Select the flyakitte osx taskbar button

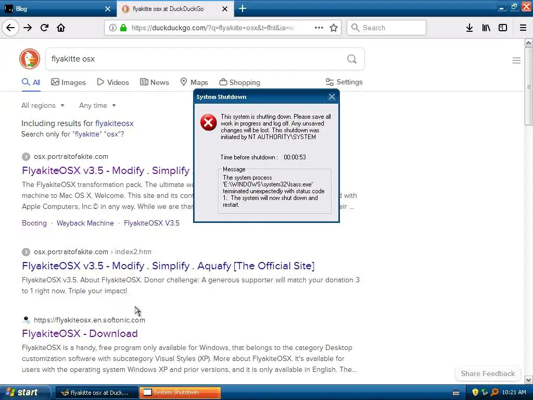(x=96, y=393)
